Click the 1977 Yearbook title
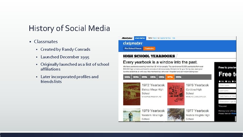The height and width of the screenshot is (137, 243). point(197,111)
